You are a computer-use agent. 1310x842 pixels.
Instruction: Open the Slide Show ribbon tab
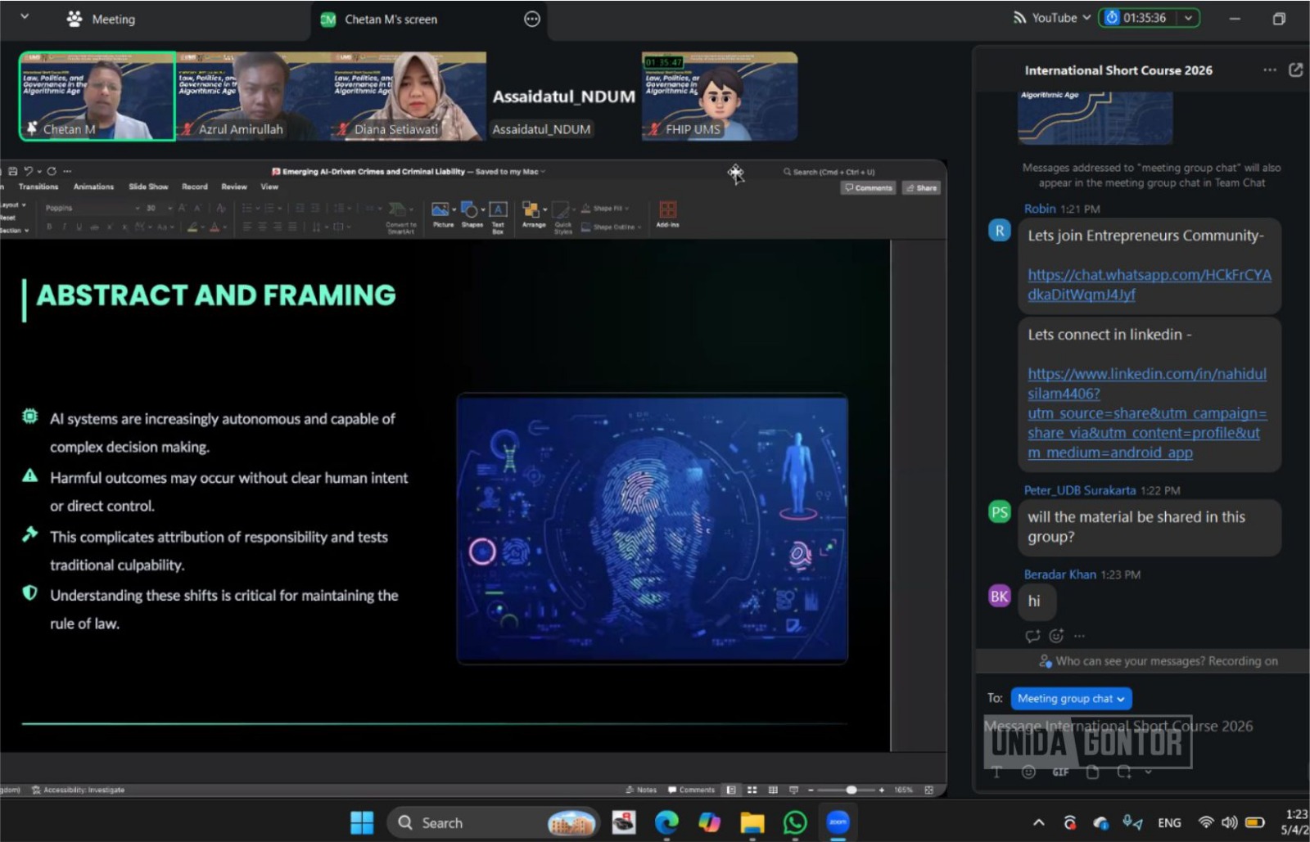(x=148, y=187)
